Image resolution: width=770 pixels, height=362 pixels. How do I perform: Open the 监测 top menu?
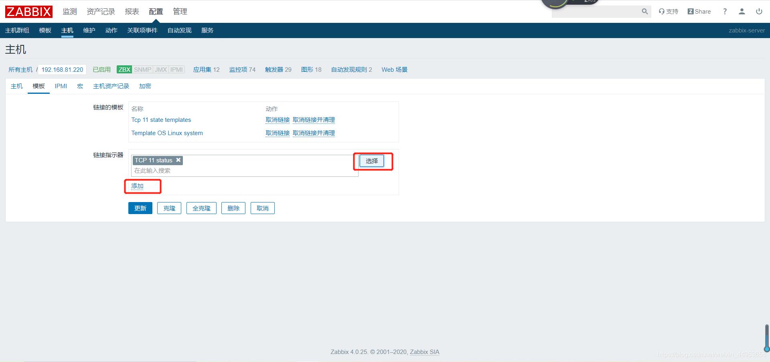click(x=70, y=12)
